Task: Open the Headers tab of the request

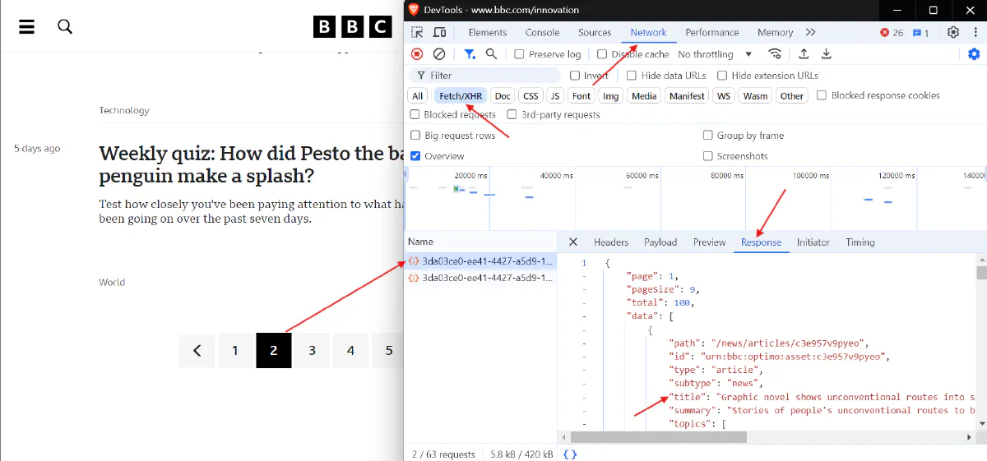Action: [610, 242]
